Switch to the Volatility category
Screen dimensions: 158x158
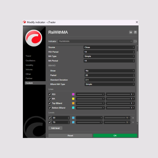click(29, 65)
